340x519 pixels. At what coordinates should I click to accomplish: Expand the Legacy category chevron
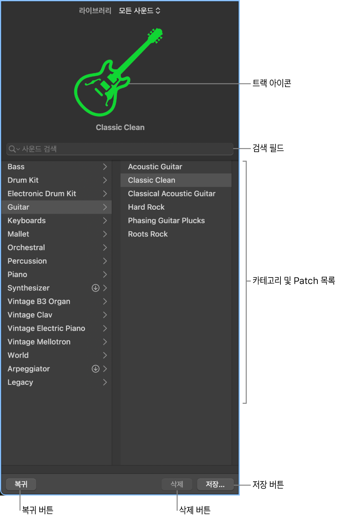click(105, 382)
